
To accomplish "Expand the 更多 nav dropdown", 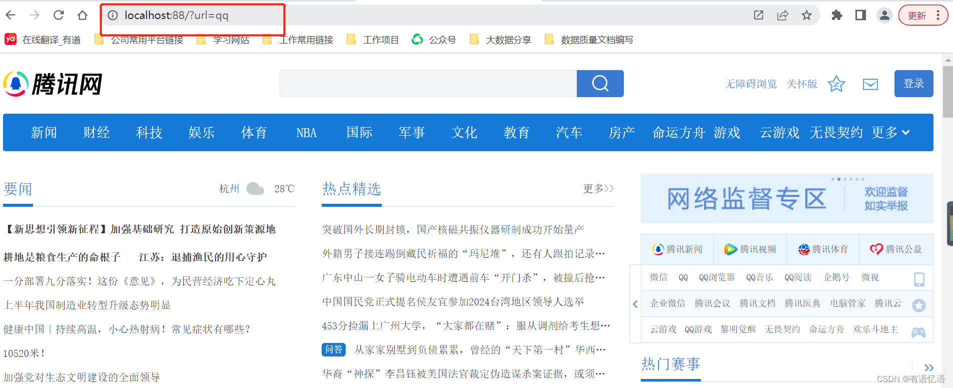I will (x=890, y=133).
